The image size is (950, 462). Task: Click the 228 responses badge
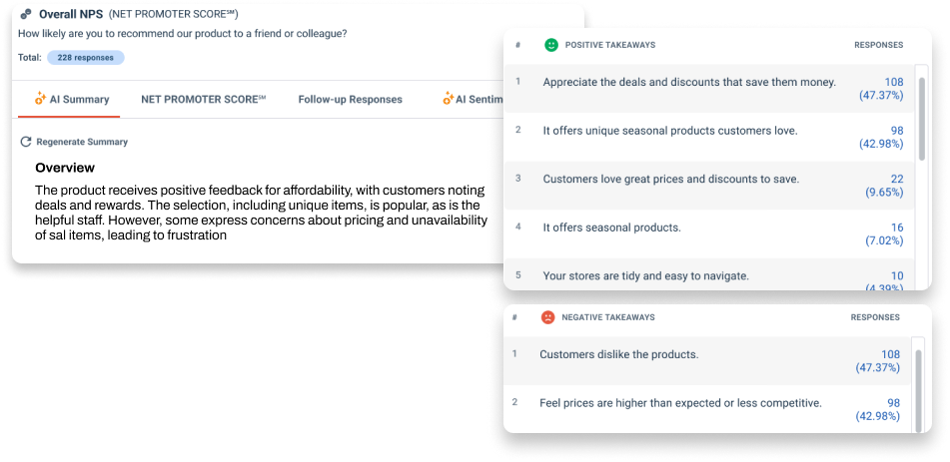click(x=85, y=58)
